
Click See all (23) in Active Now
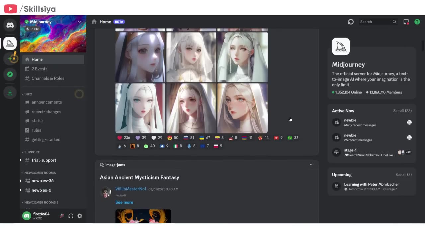pos(402,111)
